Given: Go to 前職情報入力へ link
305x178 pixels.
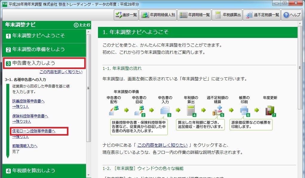Looking at the screenshot, I should coord(25,146).
